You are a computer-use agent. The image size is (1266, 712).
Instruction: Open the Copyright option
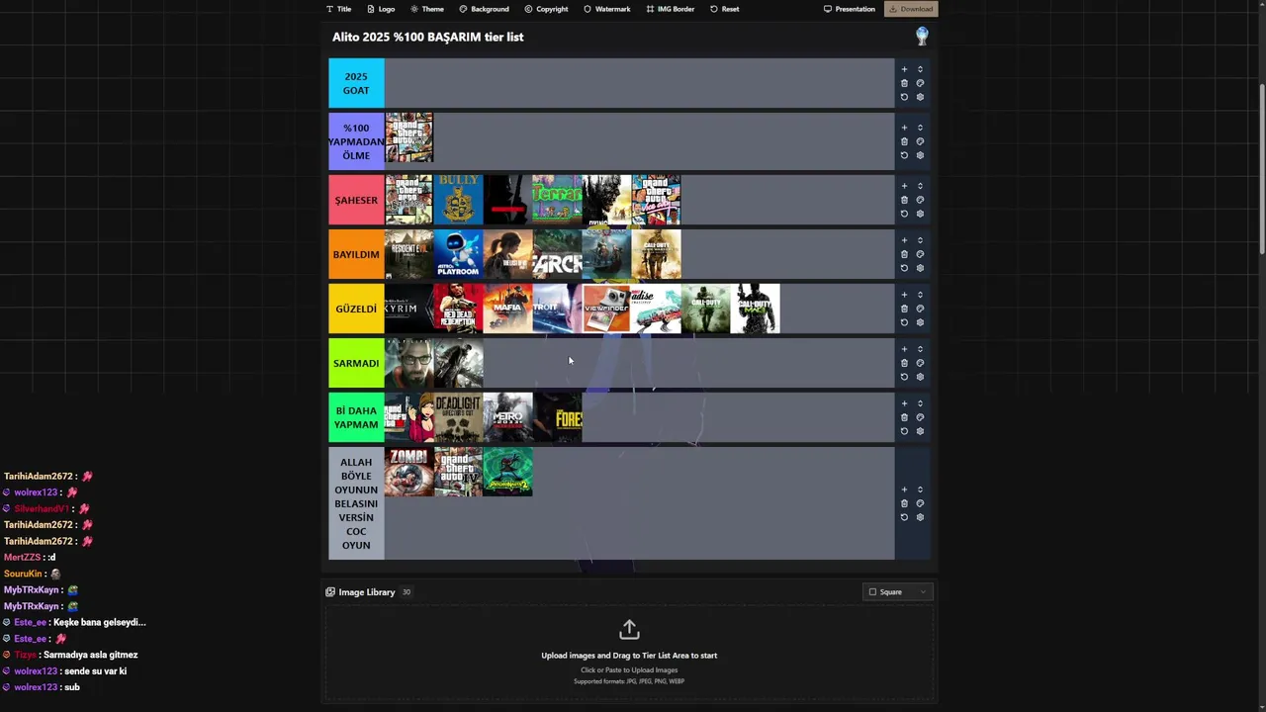pyautogui.click(x=546, y=9)
